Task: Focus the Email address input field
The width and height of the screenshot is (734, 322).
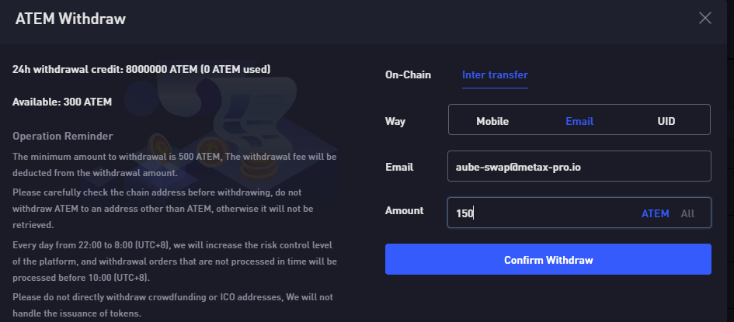Action: tap(579, 166)
